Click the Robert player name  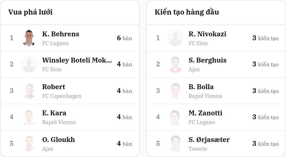pos(54,87)
